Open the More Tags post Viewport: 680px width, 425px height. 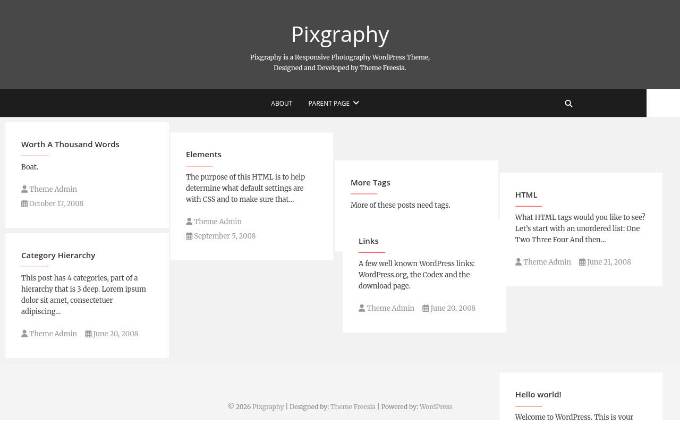(370, 182)
